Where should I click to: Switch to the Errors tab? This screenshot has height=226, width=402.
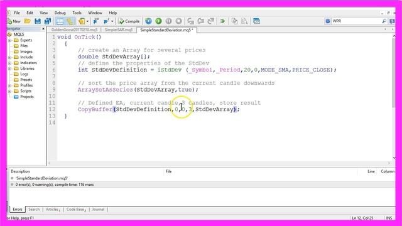(18, 209)
